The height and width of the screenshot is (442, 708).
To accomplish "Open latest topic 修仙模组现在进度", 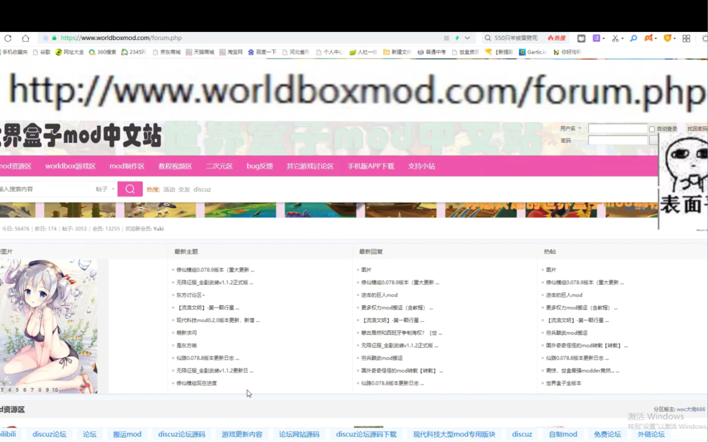I will [197, 383].
